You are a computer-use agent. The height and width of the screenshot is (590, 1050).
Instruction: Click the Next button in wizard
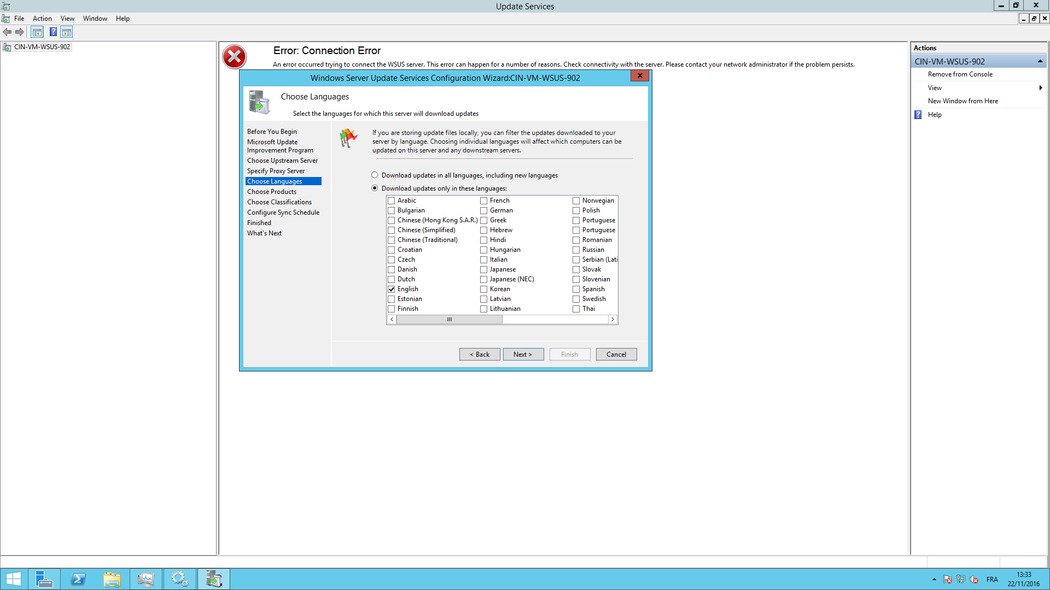point(523,355)
